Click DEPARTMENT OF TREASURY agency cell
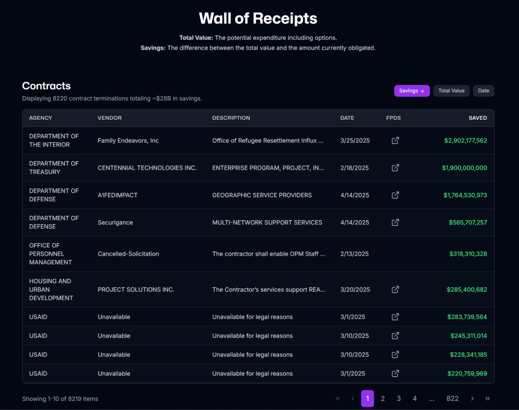 (x=54, y=168)
